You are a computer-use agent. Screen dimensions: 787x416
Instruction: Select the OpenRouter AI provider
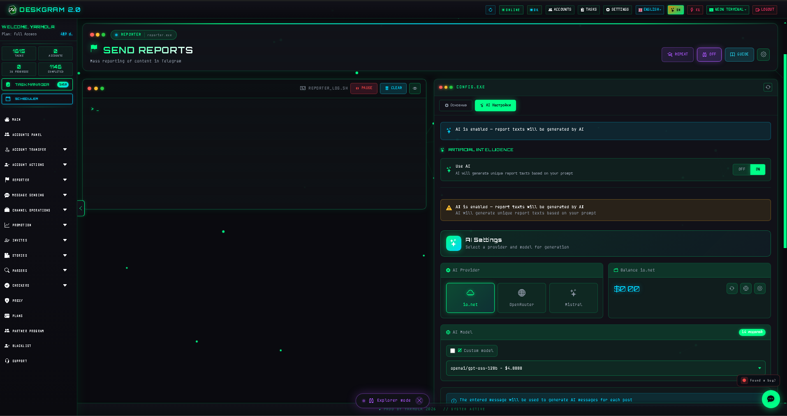click(521, 298)
